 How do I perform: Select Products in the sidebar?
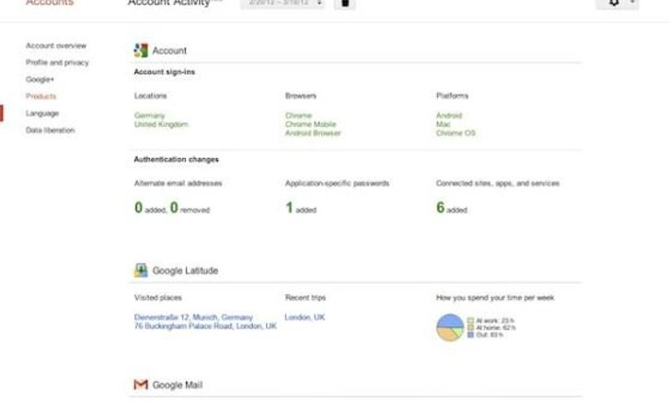[41, 96]
